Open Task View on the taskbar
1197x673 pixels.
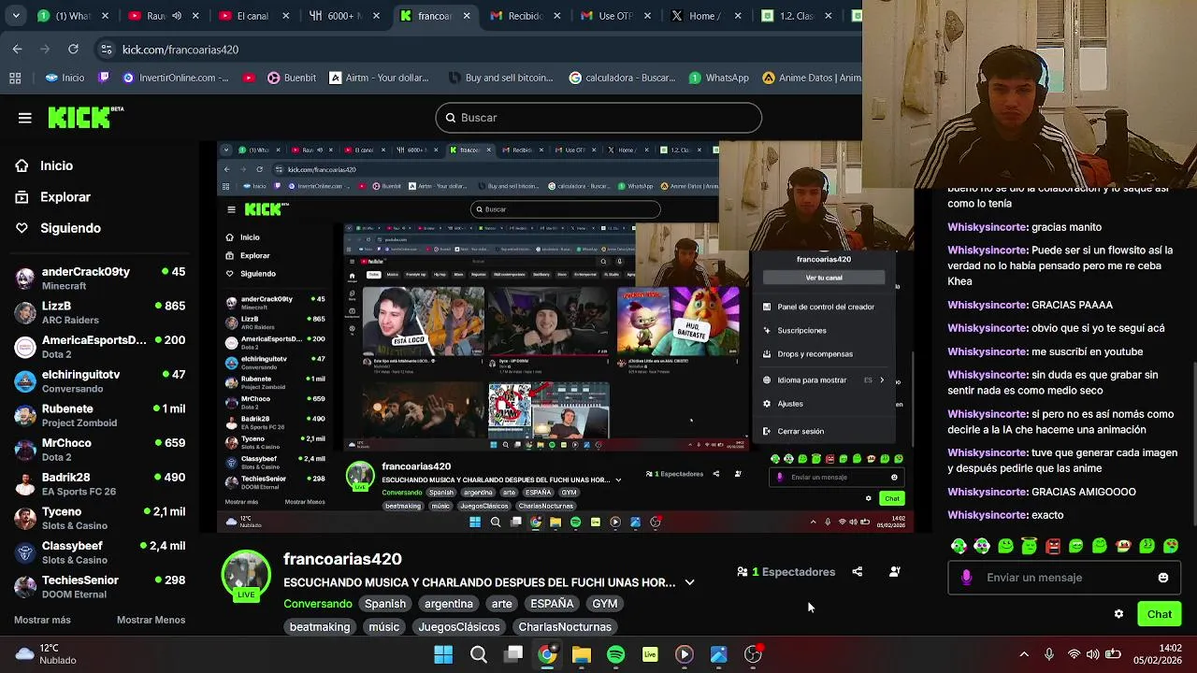click(513, 654)
